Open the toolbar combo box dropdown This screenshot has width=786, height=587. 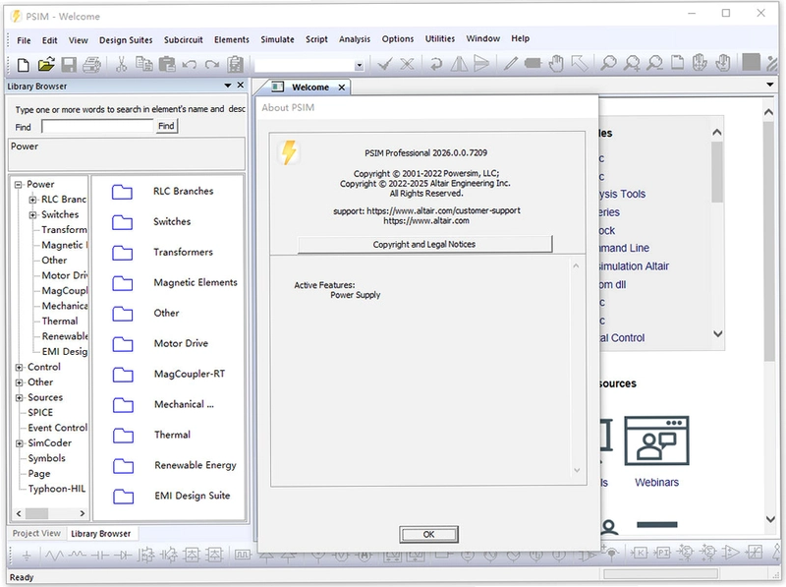pos(359,66)
